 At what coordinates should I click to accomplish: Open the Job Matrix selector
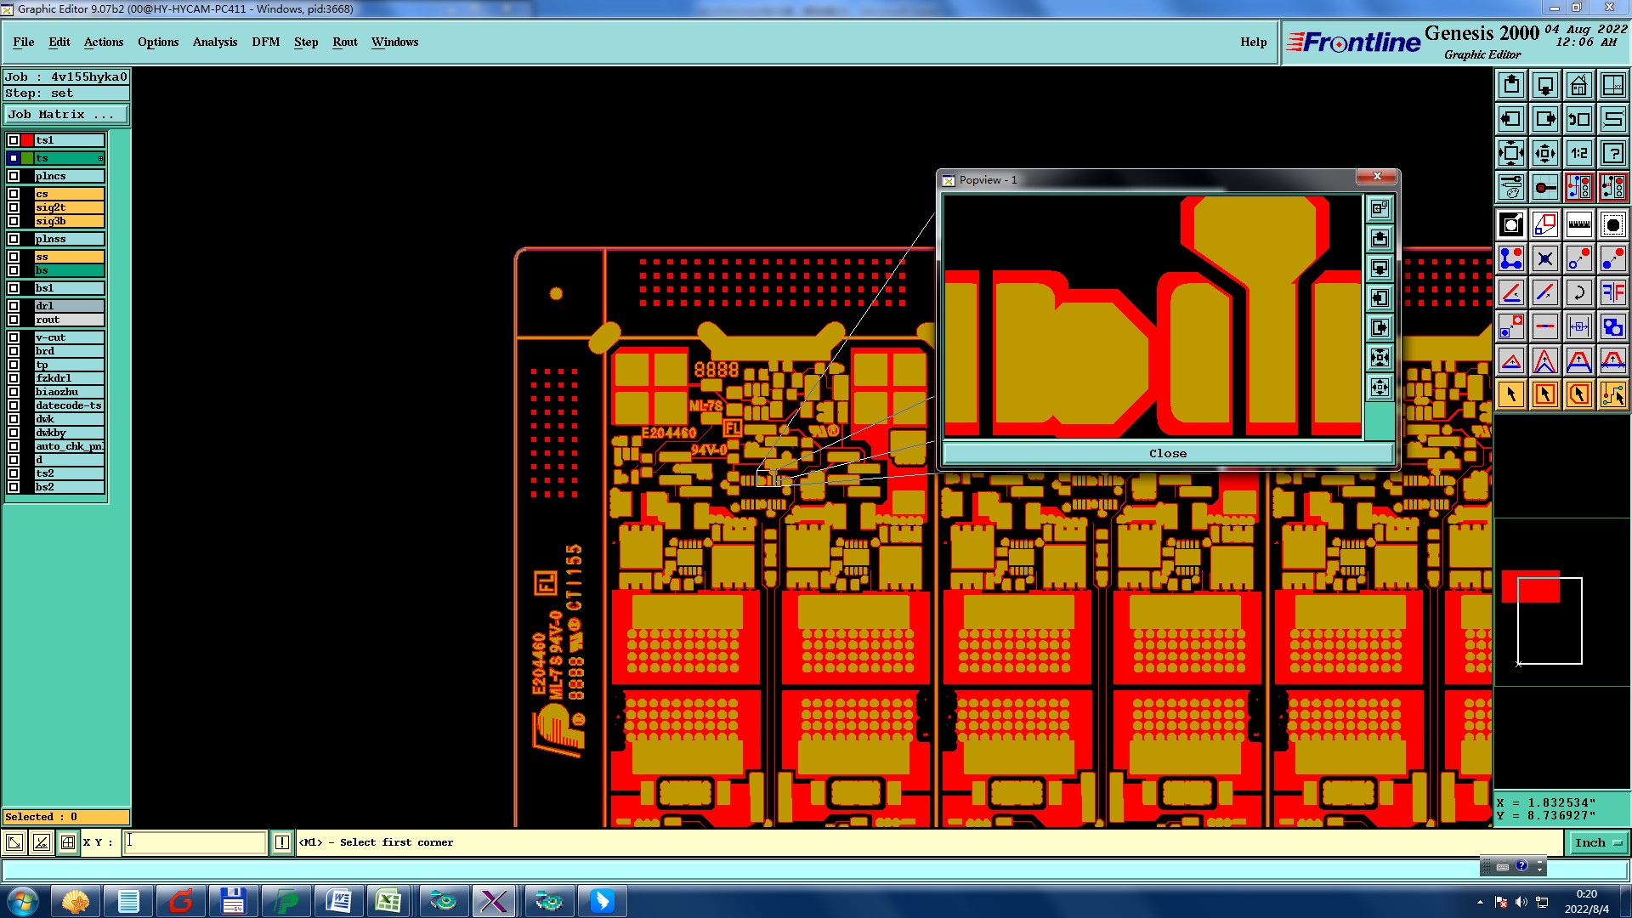click(66, 115)
